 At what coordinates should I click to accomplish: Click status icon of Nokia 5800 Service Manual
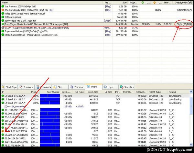click(x=3, y=14)
